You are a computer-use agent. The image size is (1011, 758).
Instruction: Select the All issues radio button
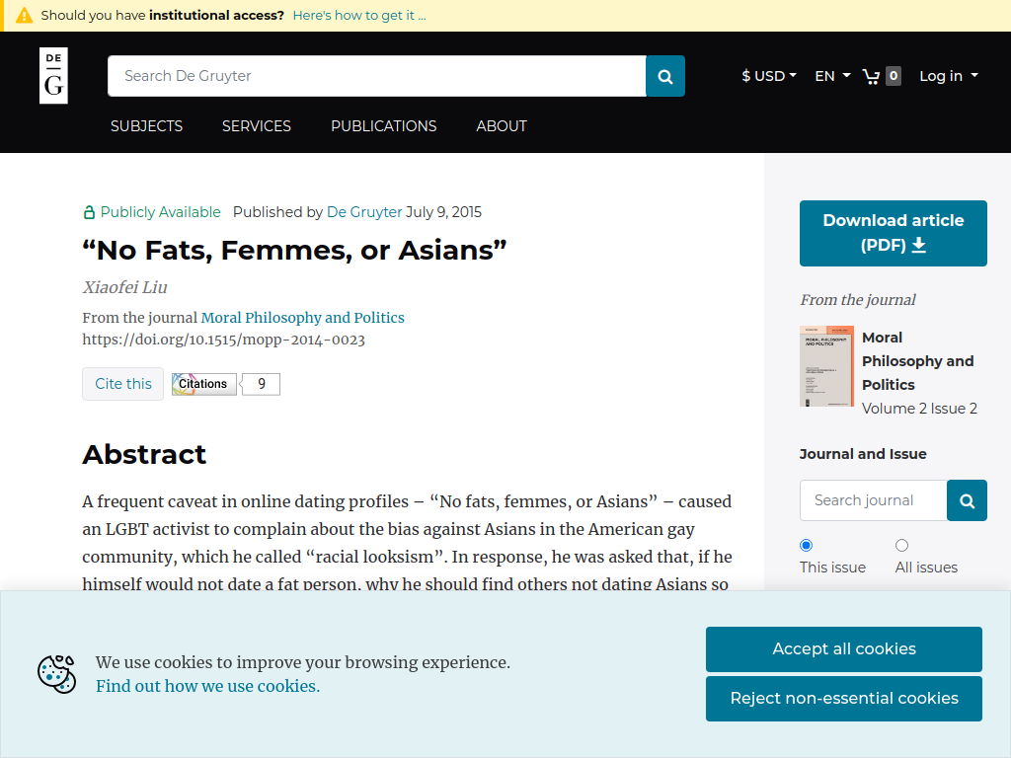point(901,545)
